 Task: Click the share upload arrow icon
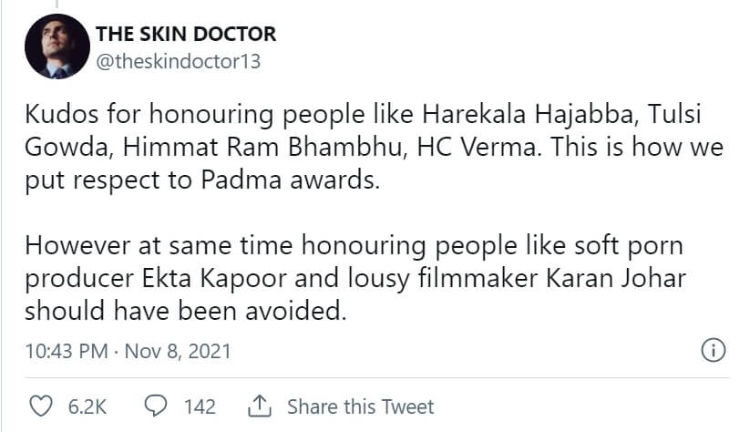click(259, 406)
